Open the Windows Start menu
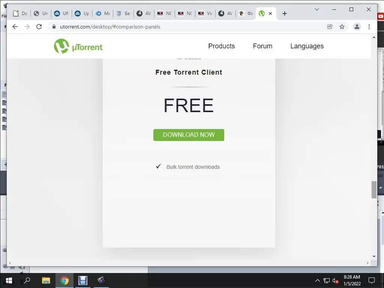The height and width of the screenshot is (288, 384). coord(9,280)
